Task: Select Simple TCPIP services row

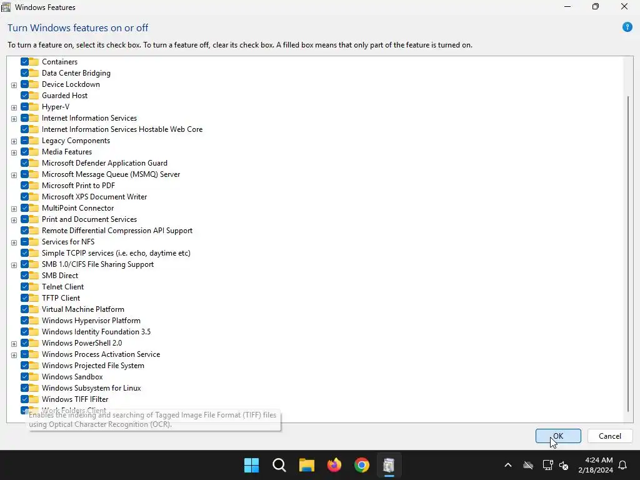Action: pos(116,253)
